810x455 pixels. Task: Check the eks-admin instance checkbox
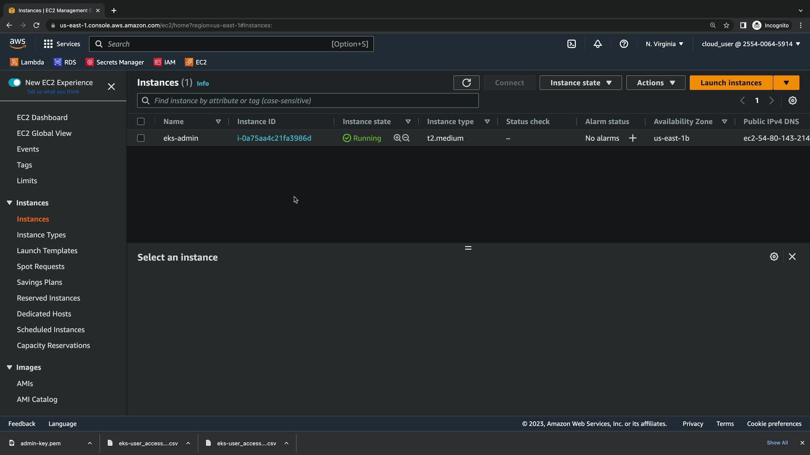[141, 138]
